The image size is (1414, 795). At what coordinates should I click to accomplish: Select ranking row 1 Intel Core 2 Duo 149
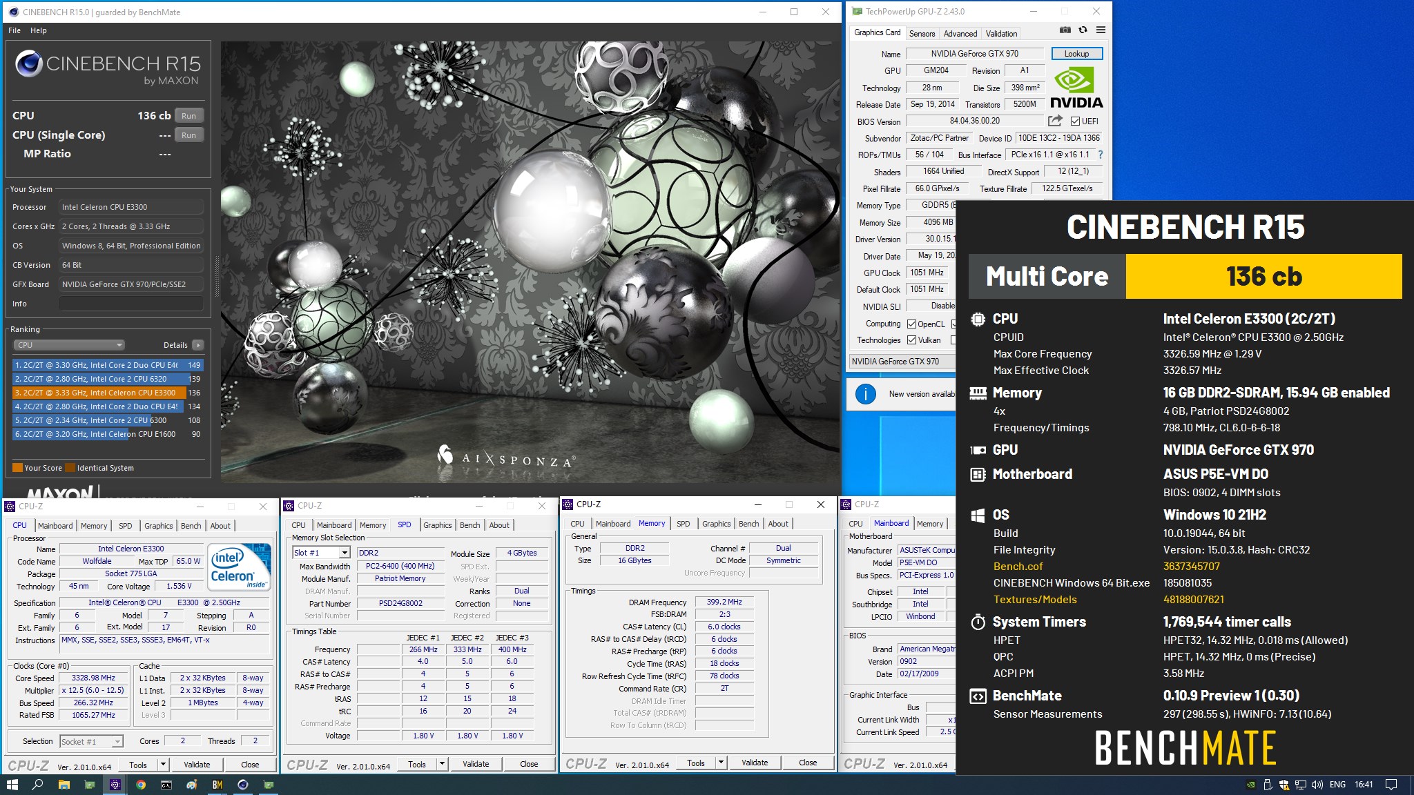click(108, 365)
